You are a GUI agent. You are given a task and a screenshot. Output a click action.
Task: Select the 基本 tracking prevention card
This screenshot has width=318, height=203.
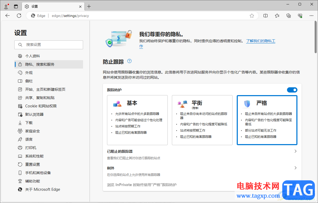(x=137, y=120)
